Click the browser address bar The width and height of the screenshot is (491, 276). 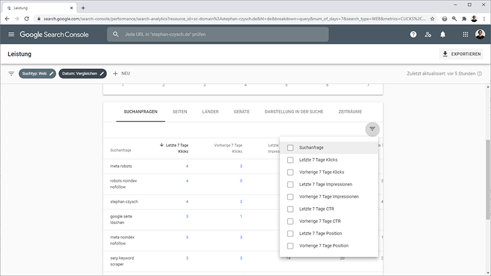[x=234, y=19]
